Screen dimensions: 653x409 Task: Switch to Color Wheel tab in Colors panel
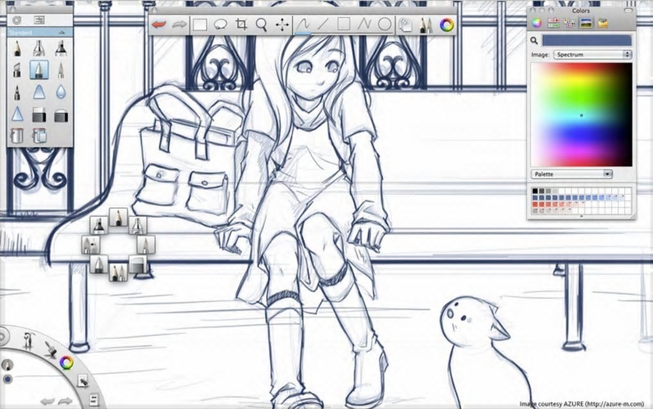[537, 23]
